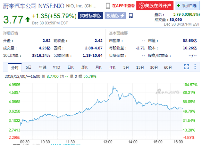
Task: Open the 周K chart tab
Action: tap(84, 67)
